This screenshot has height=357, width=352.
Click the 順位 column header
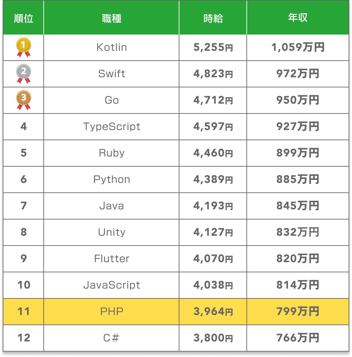point(24,18)
